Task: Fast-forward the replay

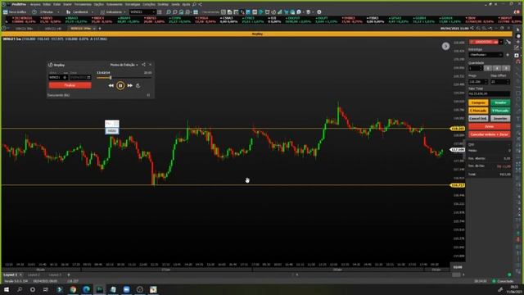Action: click(129, 85)
